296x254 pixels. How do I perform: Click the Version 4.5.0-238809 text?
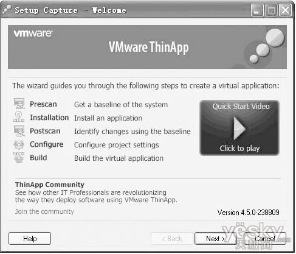pos(249,213)
